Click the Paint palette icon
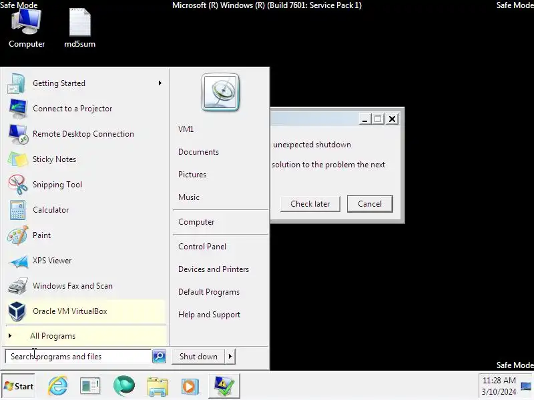 (x=18, y=235)
